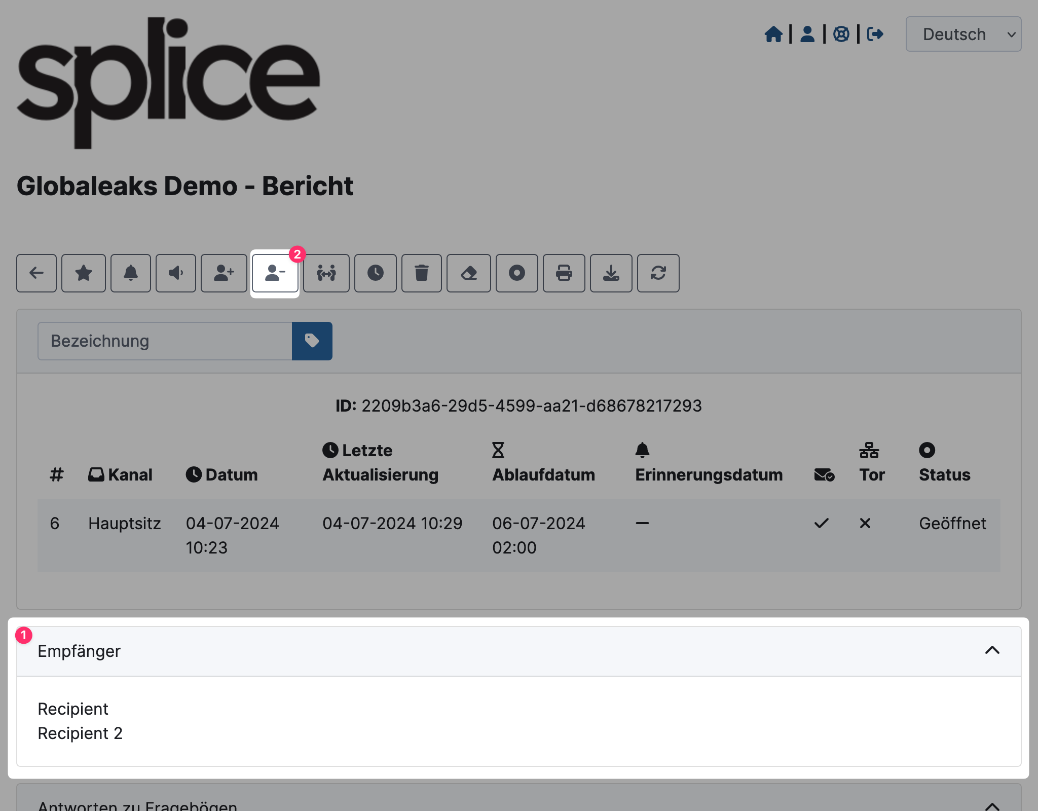Select Recipient in the recipients list

coord(74,708)
